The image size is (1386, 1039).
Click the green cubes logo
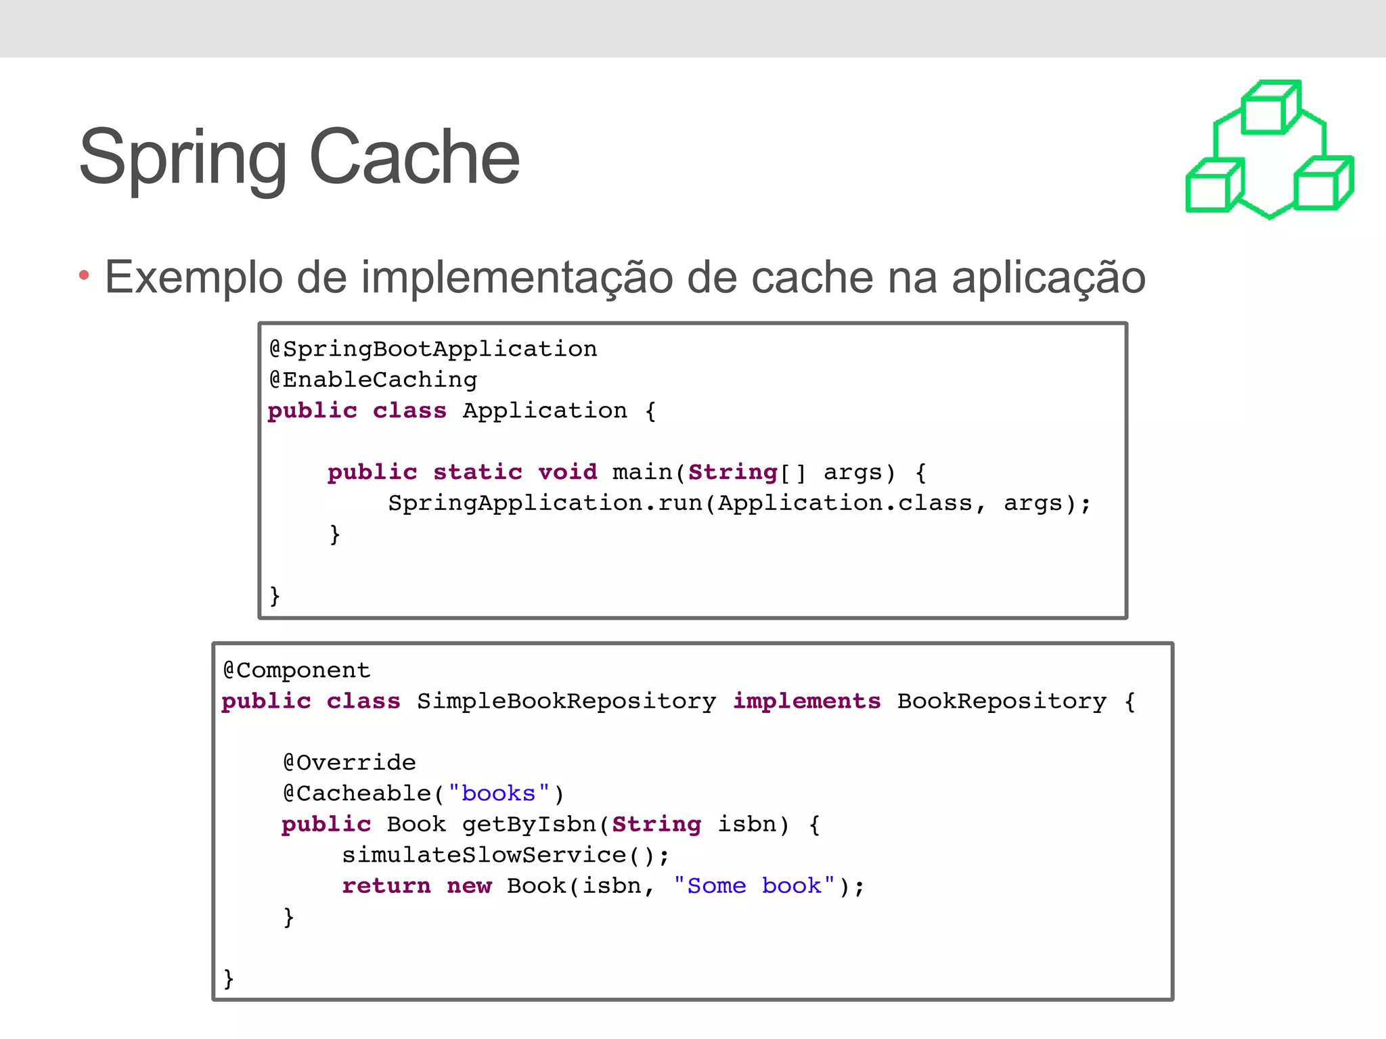[x=1270, y=149]
